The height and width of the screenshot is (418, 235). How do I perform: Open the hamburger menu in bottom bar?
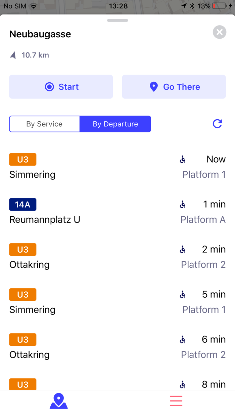tap(176, 401)
